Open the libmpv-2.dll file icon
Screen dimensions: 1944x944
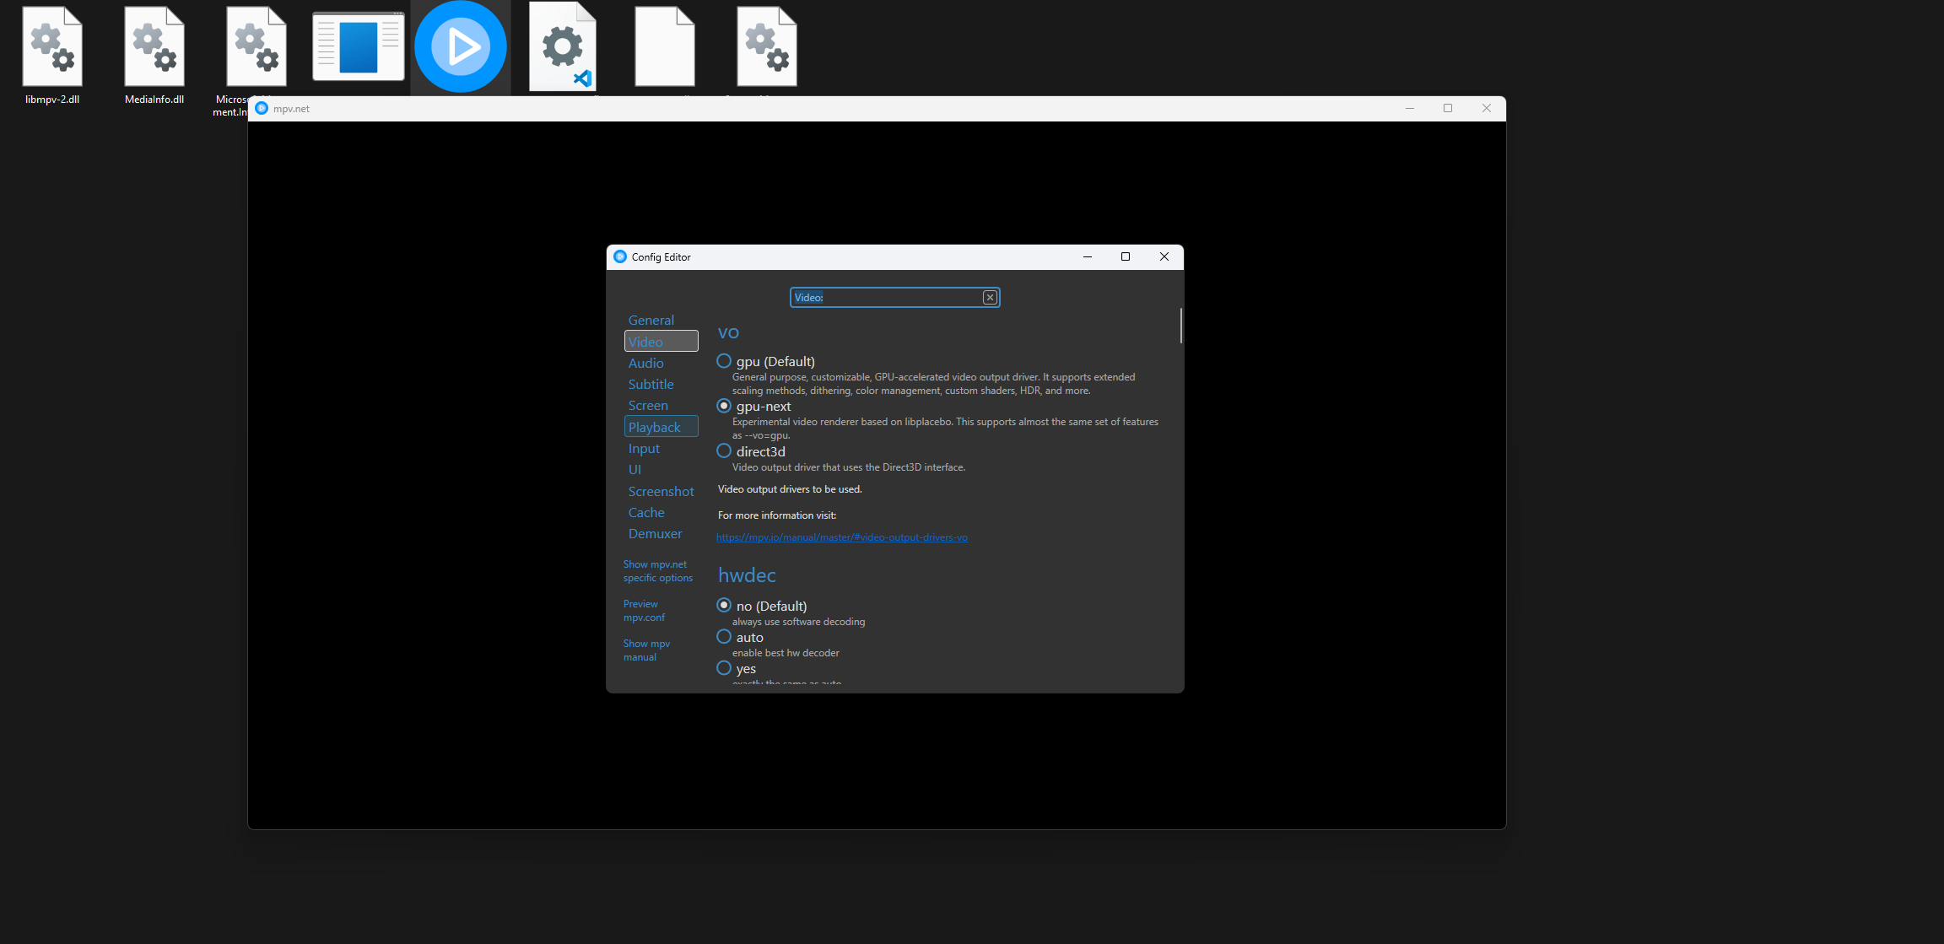point(52,49)
